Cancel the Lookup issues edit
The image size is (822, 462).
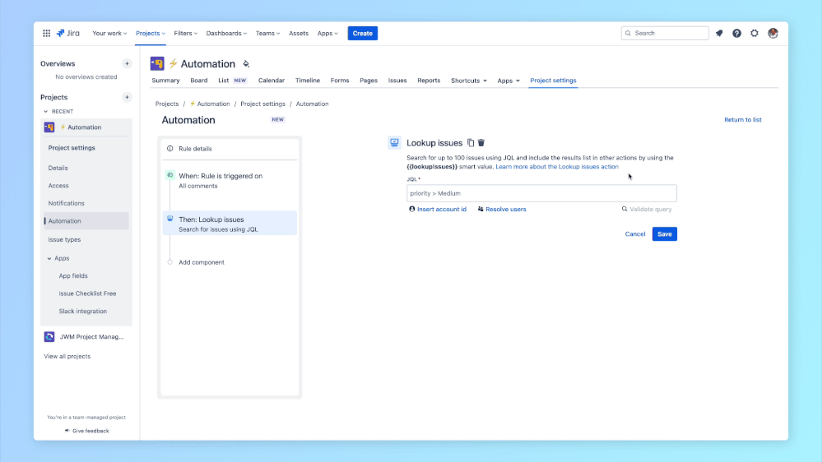[x=635, y=234]
